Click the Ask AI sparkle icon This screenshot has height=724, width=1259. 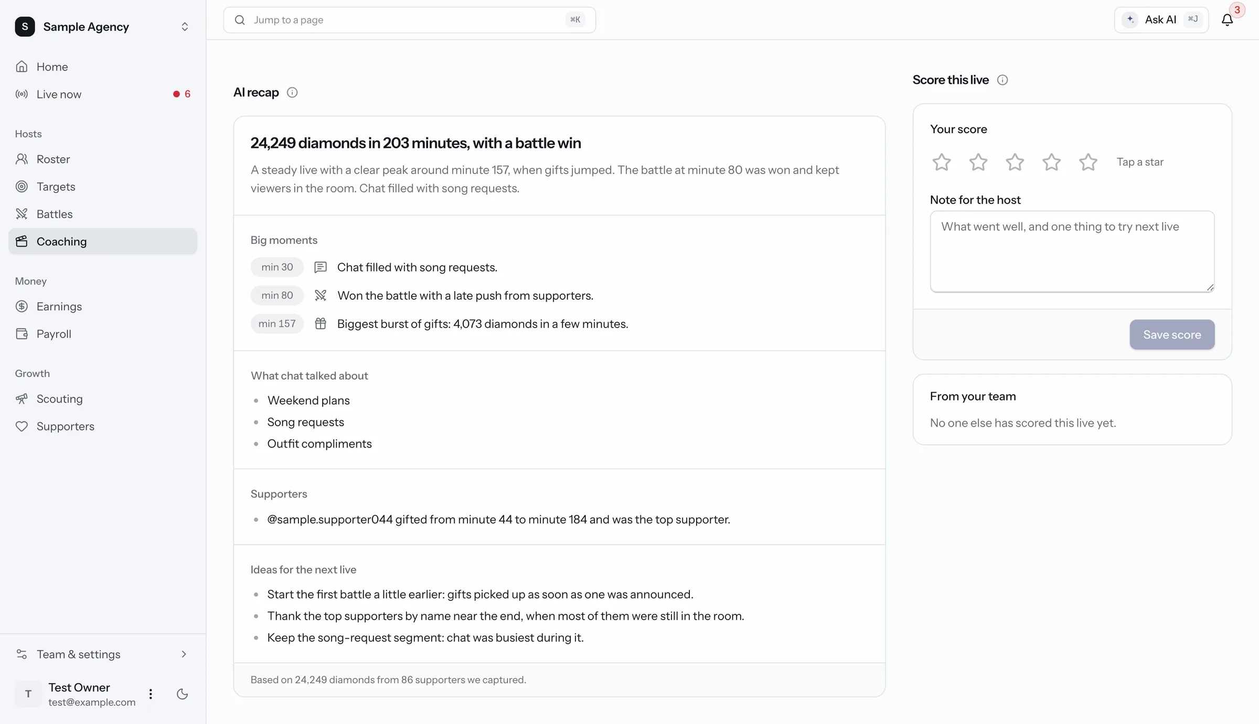(x=1130, y=20)
